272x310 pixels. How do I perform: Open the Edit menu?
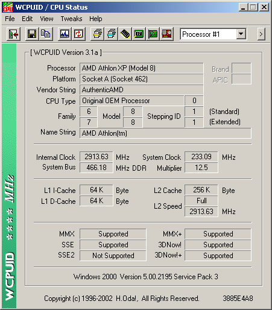(27, 19)
